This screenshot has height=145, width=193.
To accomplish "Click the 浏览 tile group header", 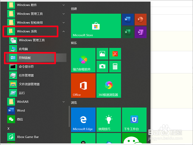I will pyautogui.click(x=74, y=102).
